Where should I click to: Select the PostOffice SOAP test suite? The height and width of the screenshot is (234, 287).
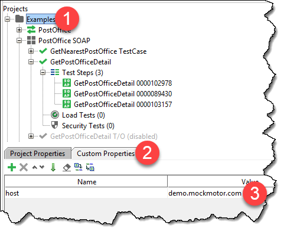pyautogui.click(x=64, y=41)
